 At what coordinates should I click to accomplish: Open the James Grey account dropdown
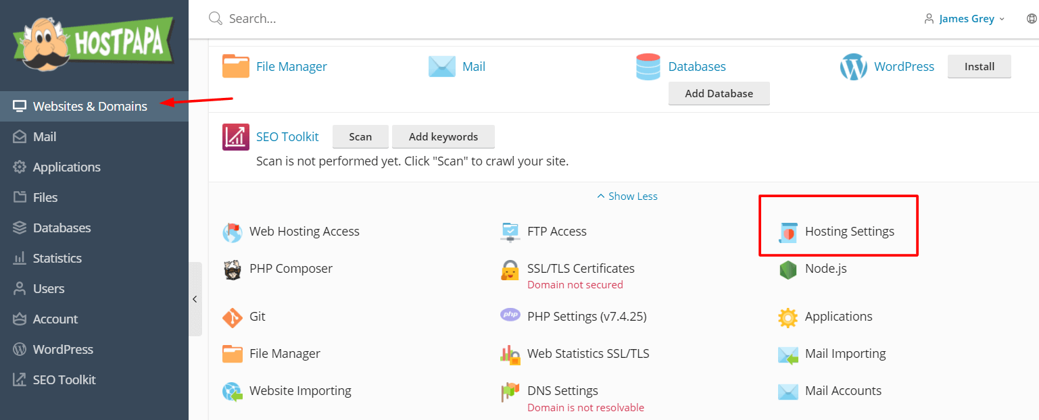971,19
